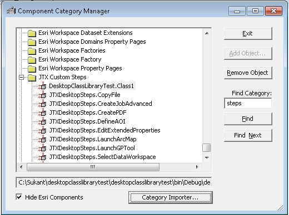
Task: Select JTXDesktopSteps.DefineAOI entry text
Action: [x=87, y=121]
